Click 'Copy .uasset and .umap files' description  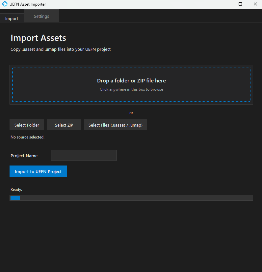(x=61, y=49)
